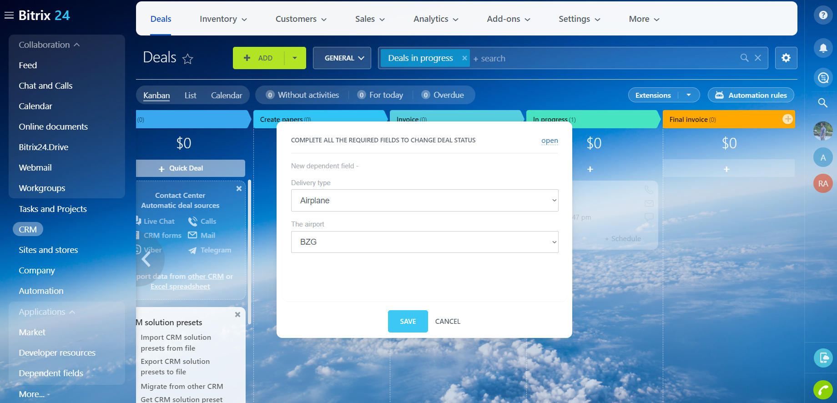This screenshot has width=837, height=403.
Task: Open the settings gear next to search
Action: point(786,58)
